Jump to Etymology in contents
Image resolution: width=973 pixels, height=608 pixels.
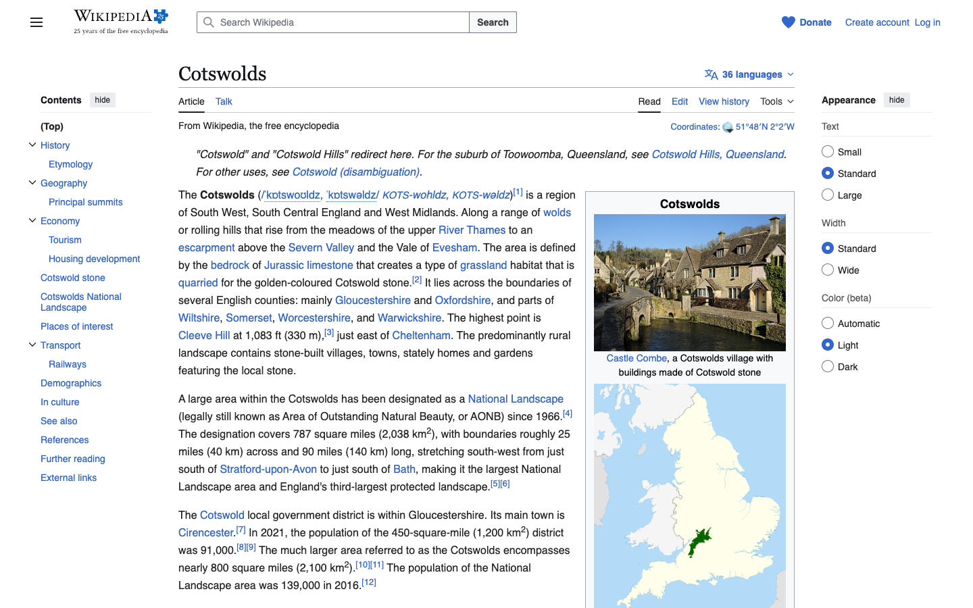[70, 164]
